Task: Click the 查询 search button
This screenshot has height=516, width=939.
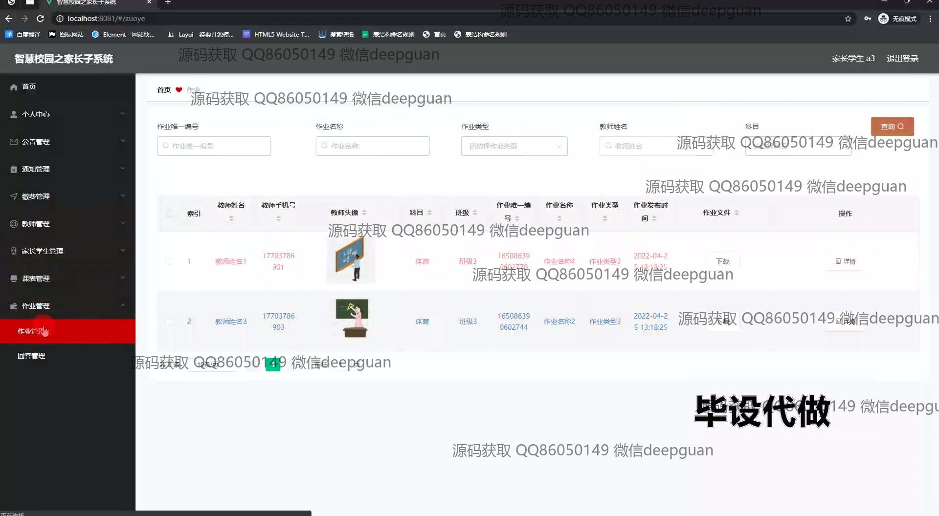Action: click(x=892, y=127)
